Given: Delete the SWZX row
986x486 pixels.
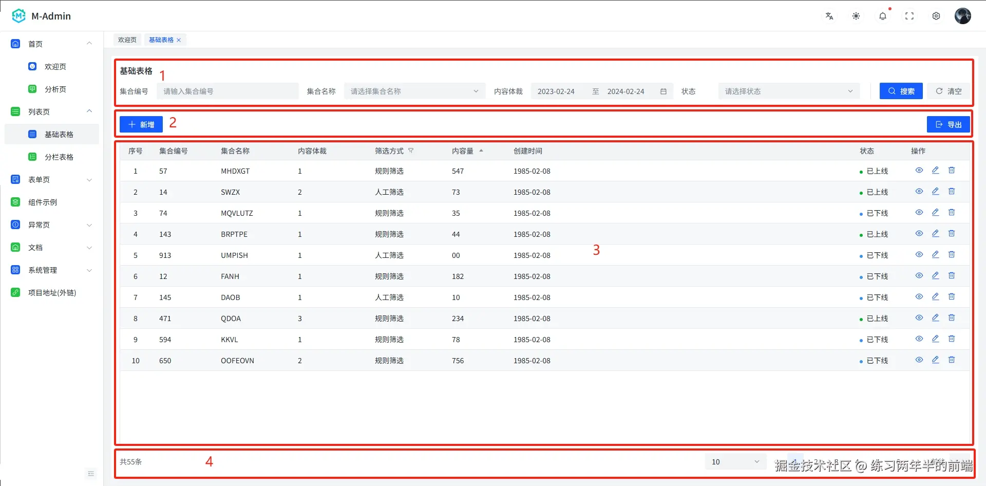Looking at the screenshot, I should click(x=952, y=191).
